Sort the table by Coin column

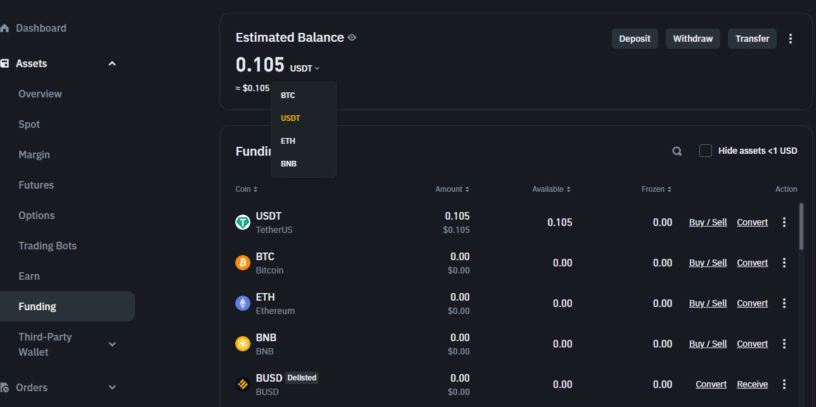[247, 189]
